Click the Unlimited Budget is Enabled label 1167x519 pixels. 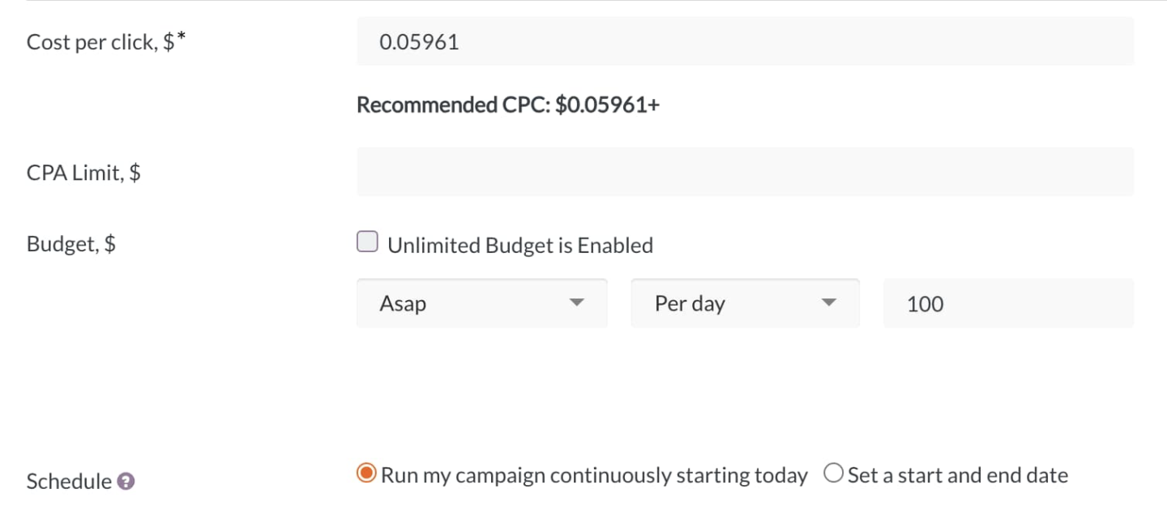[520, 245]
